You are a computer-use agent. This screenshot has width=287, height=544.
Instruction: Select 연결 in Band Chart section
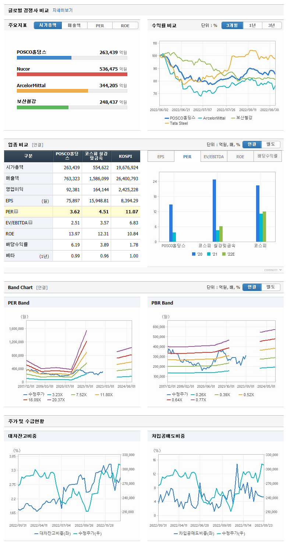252,287
